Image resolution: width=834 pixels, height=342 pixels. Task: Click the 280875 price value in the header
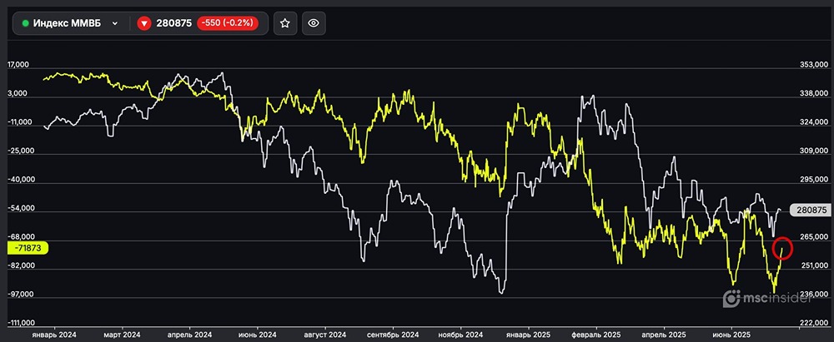click(x=173, y=23)
